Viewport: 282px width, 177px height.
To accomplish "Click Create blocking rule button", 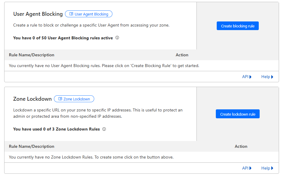I will point(238,26).
